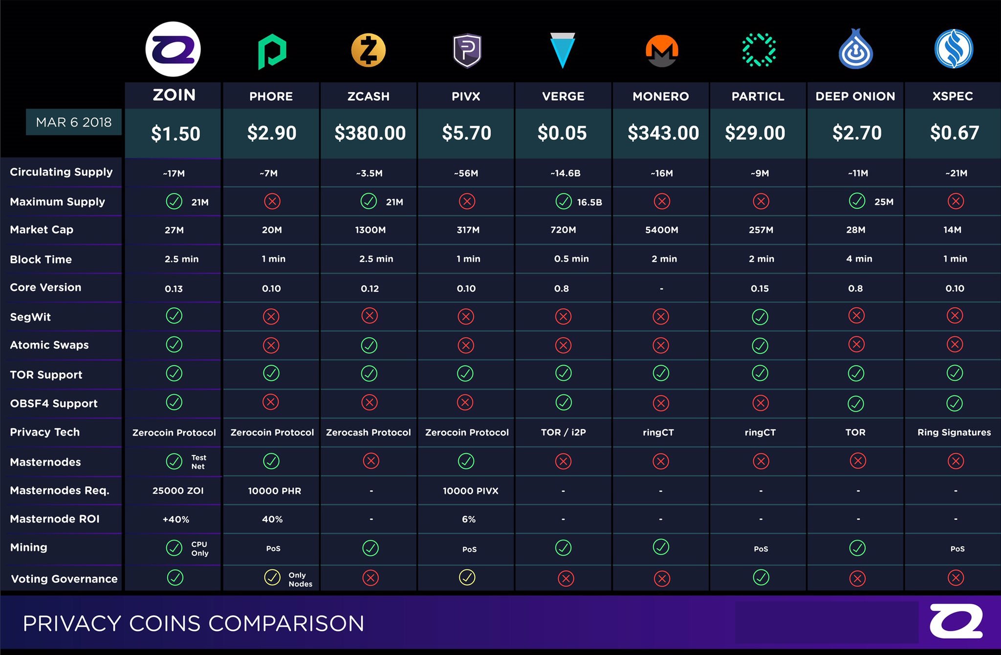
Task: Click the Market Cap row label
Action: pyautogui.click(x=42, y=230)
